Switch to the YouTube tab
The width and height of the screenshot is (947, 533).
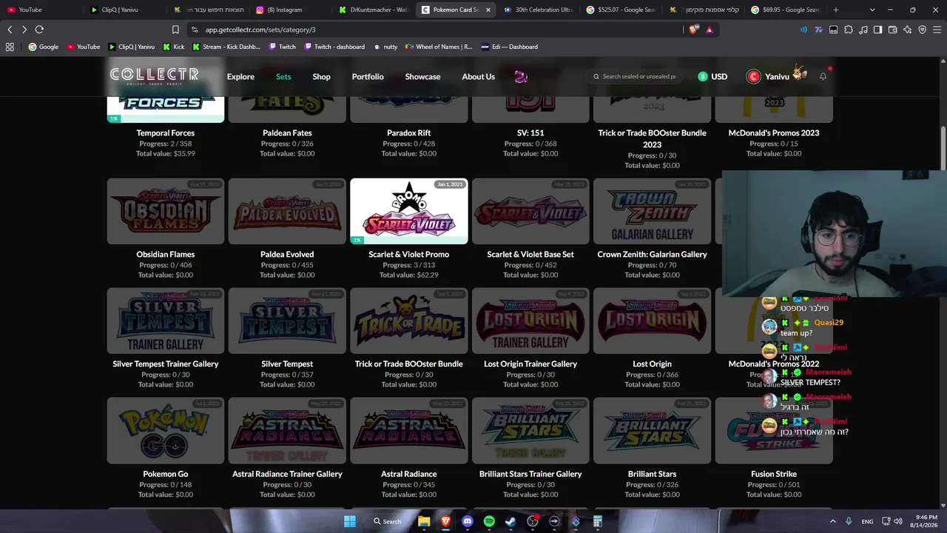pos(41,10)
